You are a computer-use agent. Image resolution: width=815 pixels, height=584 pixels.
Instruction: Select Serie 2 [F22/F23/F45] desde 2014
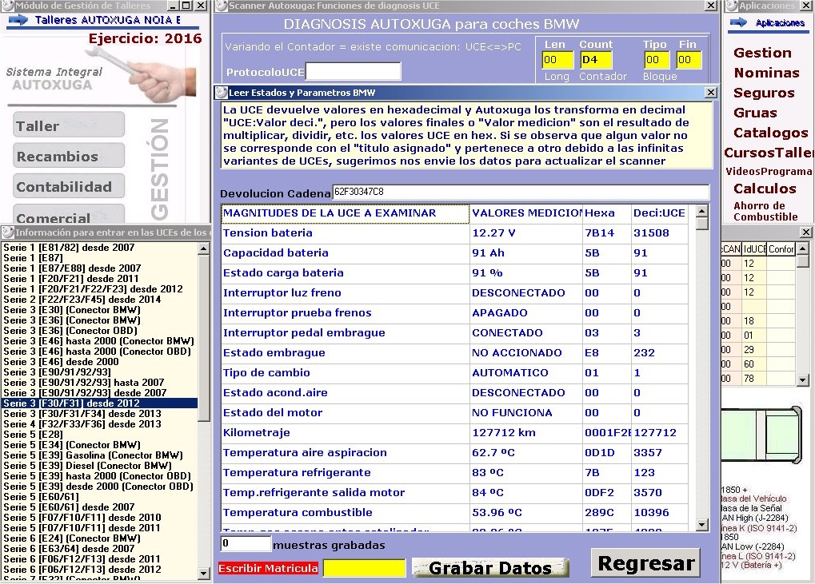tap(99, 300)
